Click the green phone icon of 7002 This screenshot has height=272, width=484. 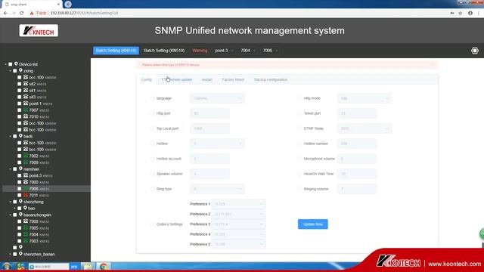pos(26,156)
